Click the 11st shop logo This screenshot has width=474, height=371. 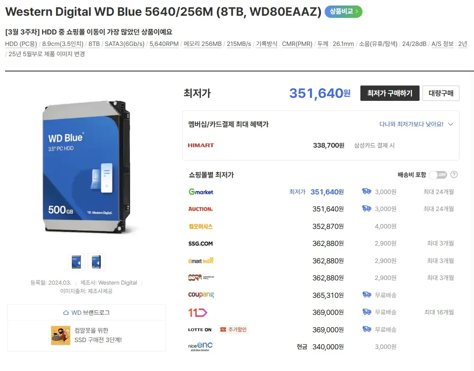198,312
